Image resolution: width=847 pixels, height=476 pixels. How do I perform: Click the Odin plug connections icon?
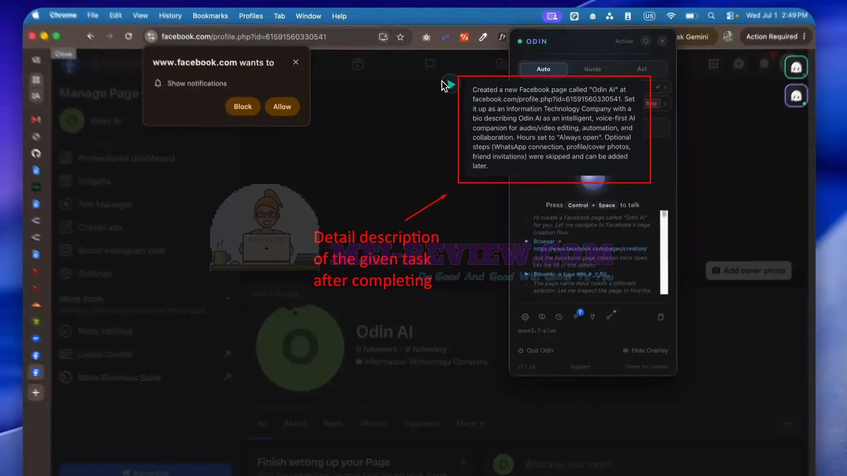tap(592, 317)
